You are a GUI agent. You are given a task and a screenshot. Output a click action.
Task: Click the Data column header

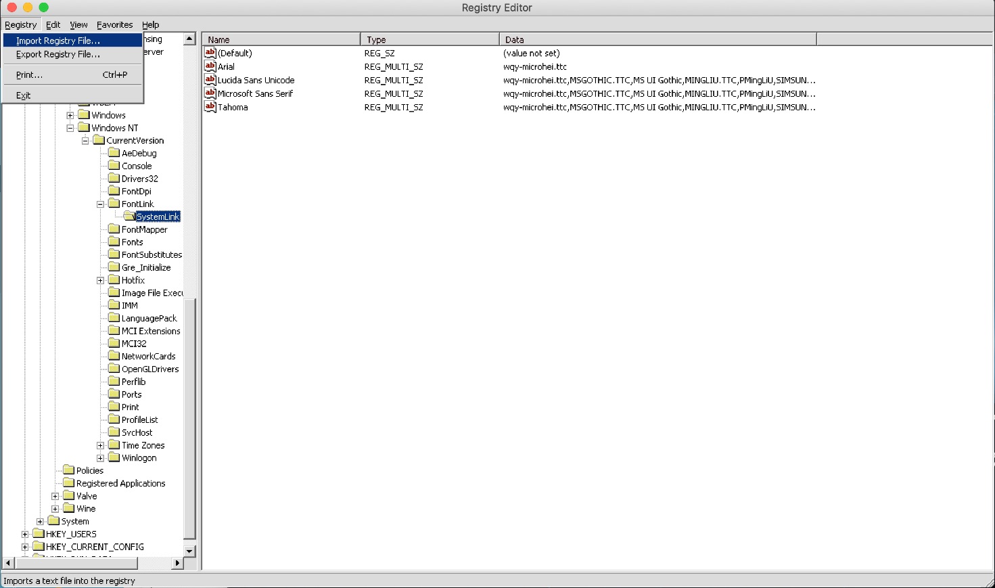click(657, 39)
